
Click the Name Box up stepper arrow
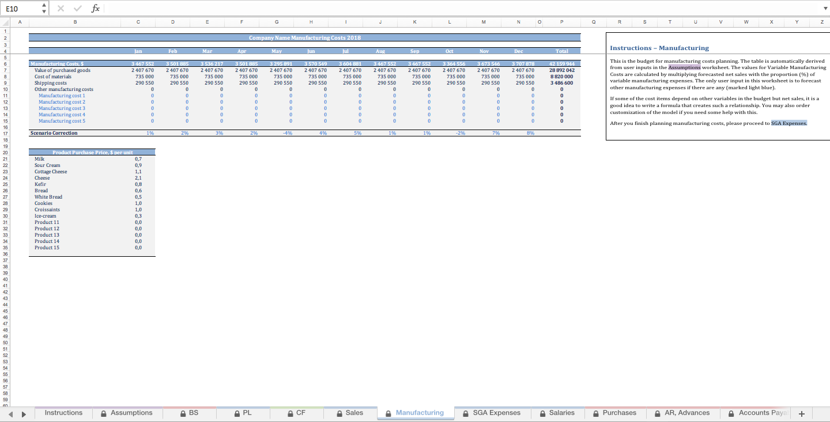[x=43, y=5]
